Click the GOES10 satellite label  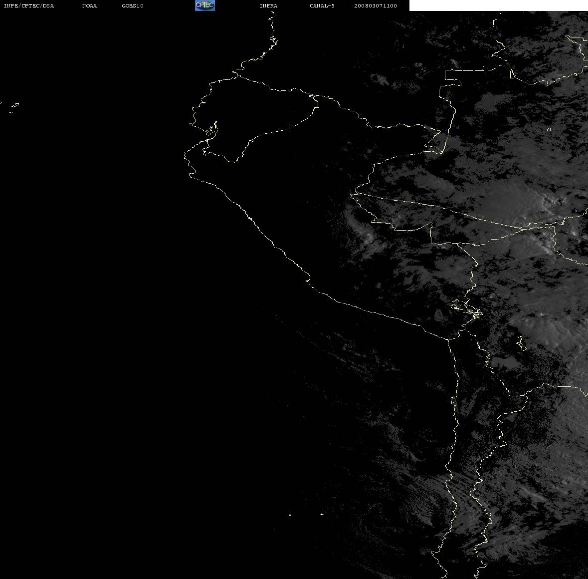(x=133, y=5)
